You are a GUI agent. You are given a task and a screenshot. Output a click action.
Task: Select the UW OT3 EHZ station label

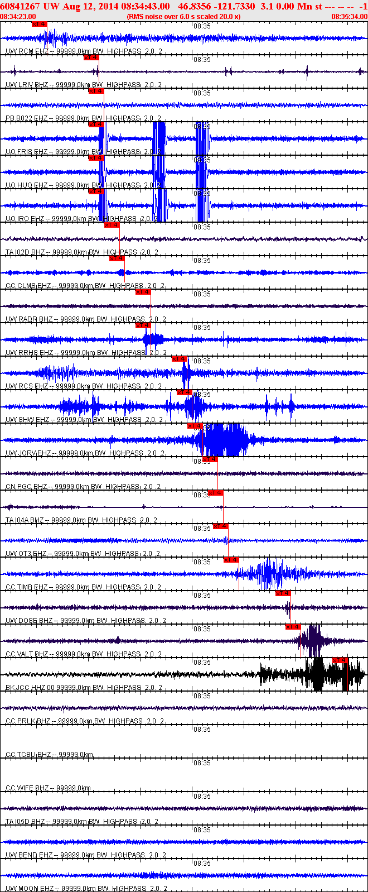point(83,554)
